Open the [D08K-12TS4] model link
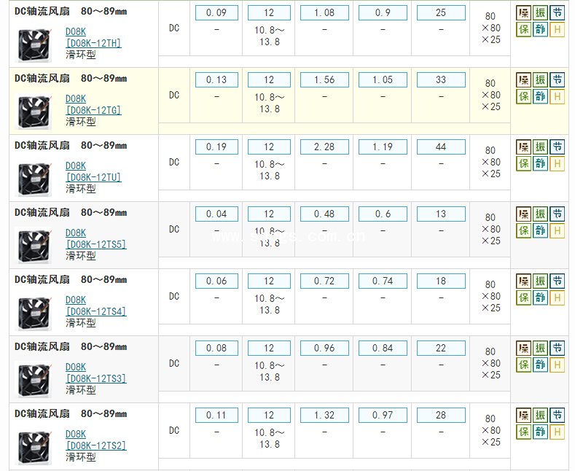 [x=96, y=312]
